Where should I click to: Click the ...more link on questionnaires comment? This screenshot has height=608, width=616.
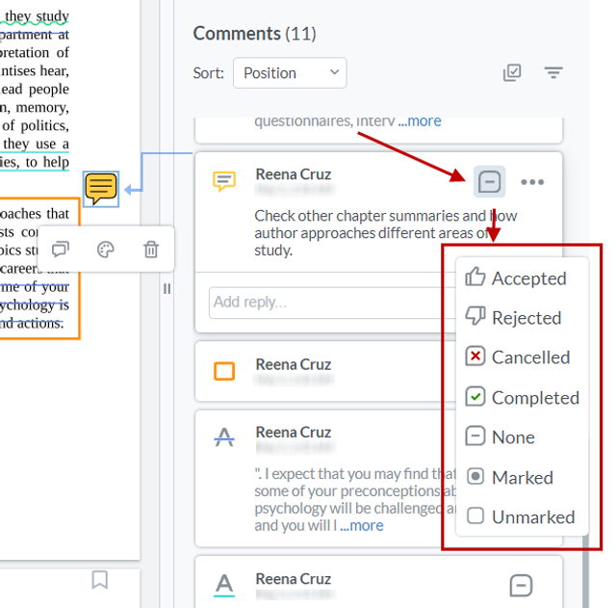tap(420, 121)
